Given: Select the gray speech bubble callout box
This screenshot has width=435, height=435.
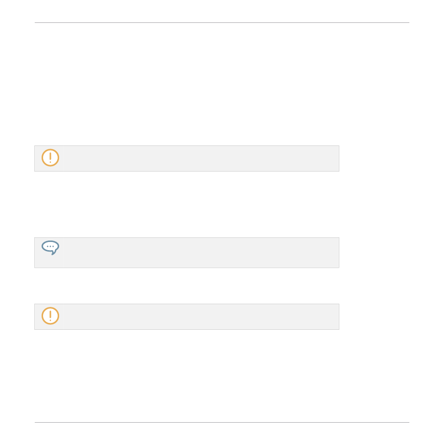Looking at the screenshot, I should pyautogui.click(x=187, y=253).
